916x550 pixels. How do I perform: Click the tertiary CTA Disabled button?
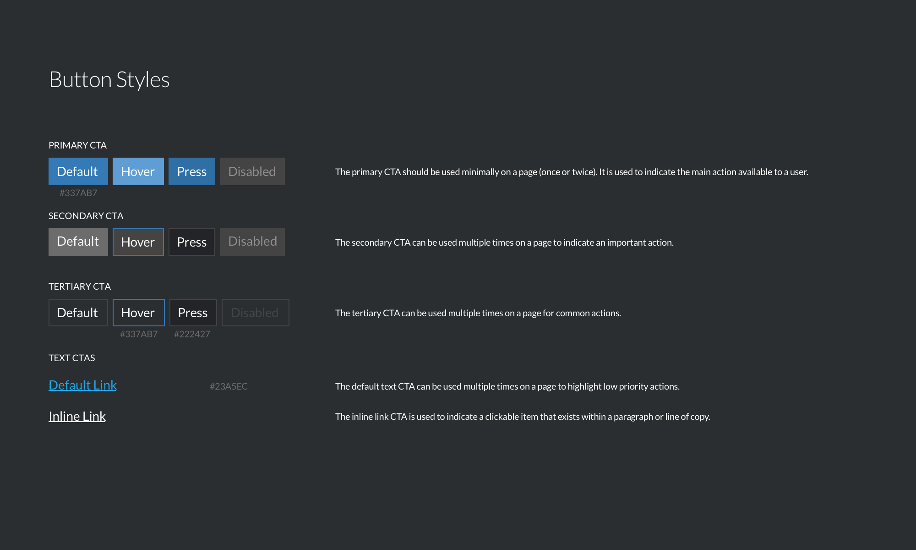tap(255, 313)
